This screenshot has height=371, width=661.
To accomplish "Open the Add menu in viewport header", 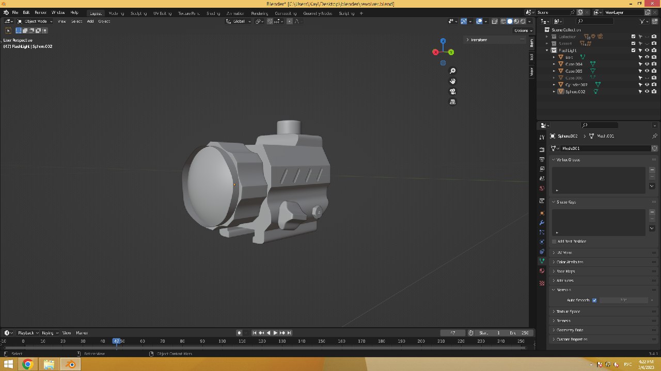I will point(90,21).
